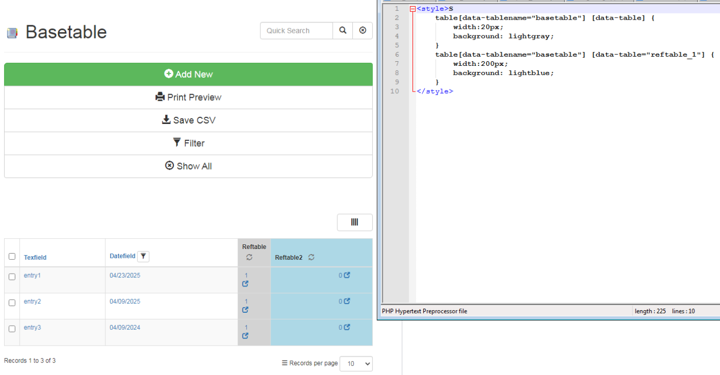
Task: Click the 'background: lightblue;' code line
Action: [x=503, y=73]
